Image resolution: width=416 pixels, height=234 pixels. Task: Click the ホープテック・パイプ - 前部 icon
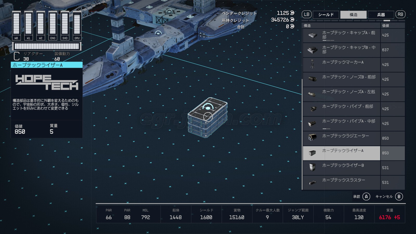coord(312,109)
